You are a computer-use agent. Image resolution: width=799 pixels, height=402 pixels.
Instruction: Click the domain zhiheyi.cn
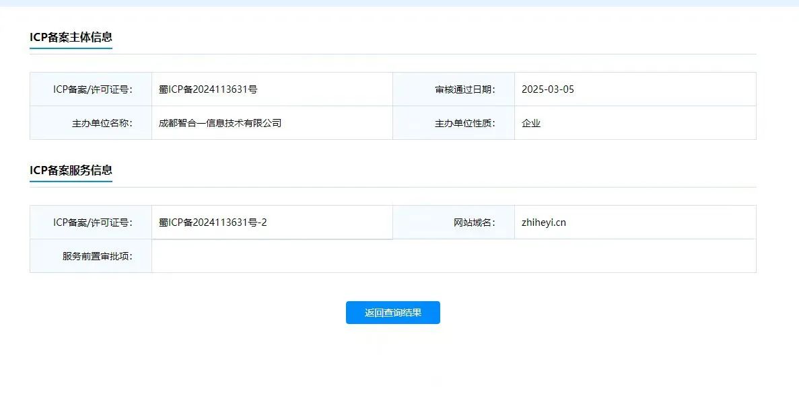coord(544,223)
